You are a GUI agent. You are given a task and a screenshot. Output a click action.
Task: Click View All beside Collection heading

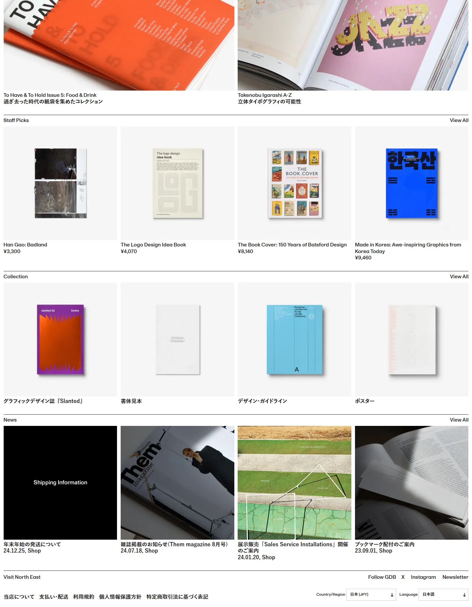459,277
